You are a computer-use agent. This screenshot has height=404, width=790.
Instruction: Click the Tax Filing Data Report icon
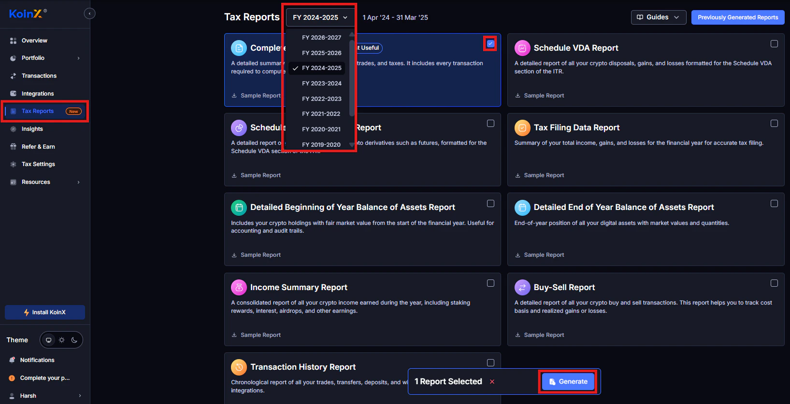(522, 127)
